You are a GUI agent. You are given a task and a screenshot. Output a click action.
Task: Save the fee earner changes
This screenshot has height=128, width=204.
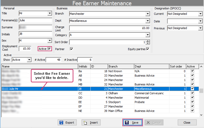(x=133, y=122)
